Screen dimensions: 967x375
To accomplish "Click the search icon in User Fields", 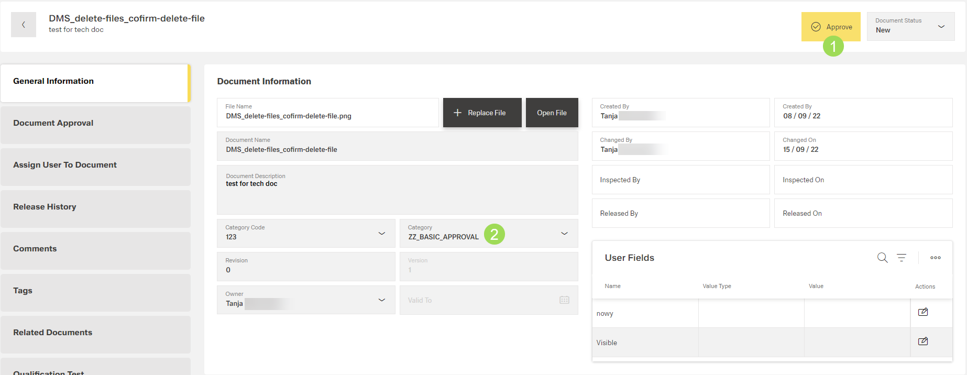I will point(882,258).
